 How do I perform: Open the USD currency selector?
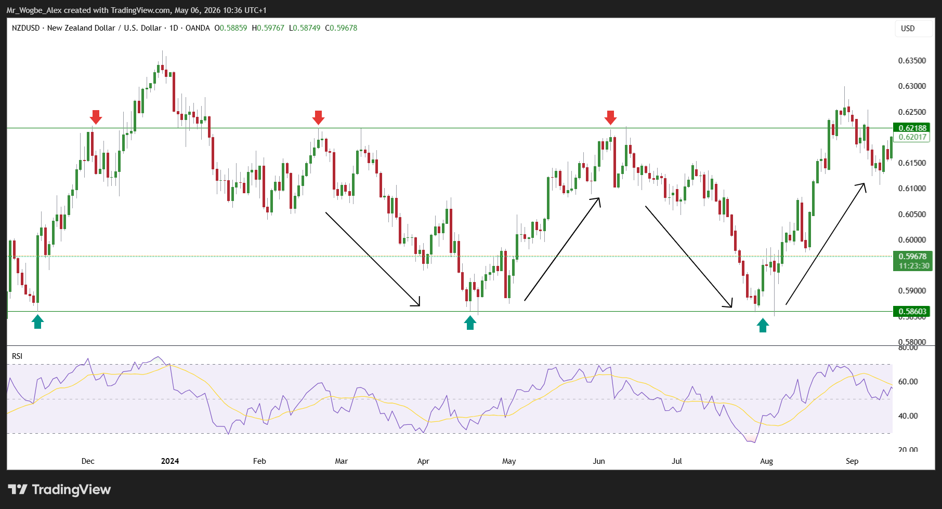[x=913, y=29]
